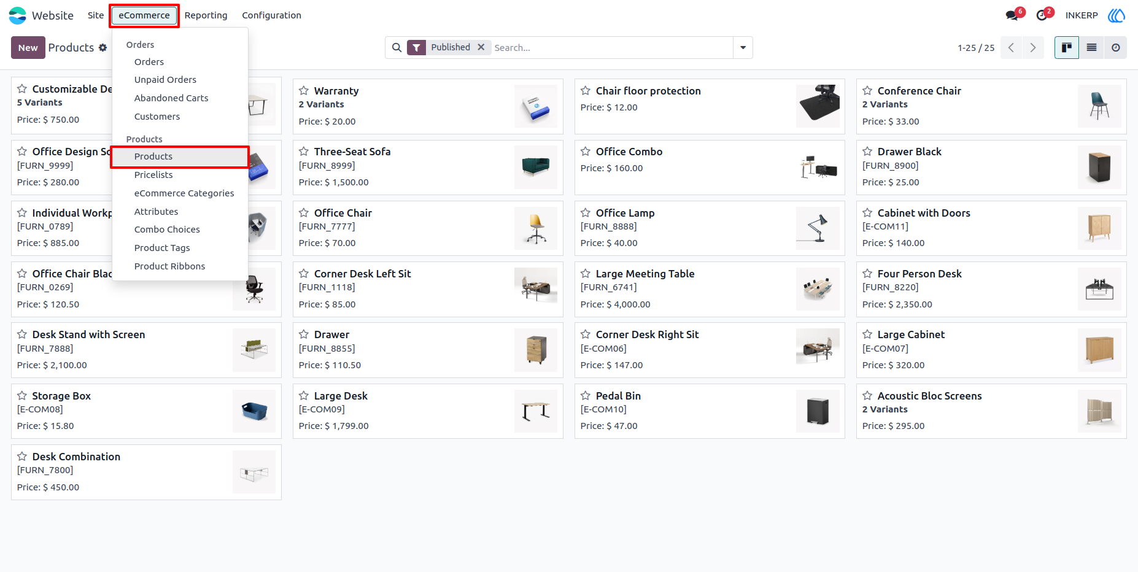Select Products menu entry
Image resolution: width=1138 pixels, height=572 pixels.
click(x=180, y=157)
